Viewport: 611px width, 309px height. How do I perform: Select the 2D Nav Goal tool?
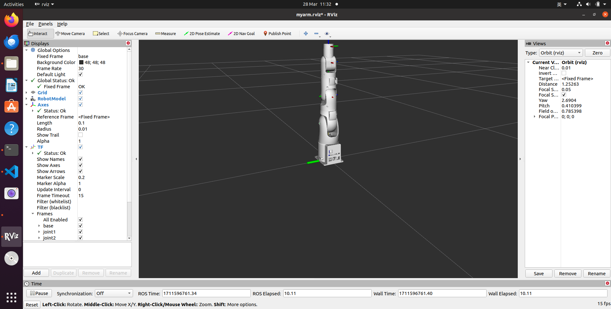[241, 33]
